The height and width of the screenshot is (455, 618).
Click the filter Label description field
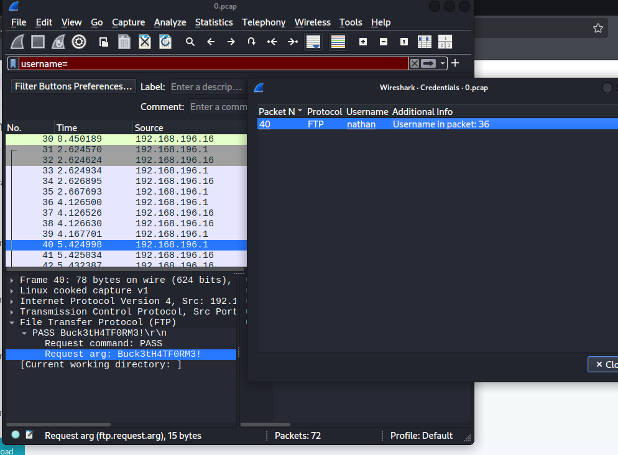click(x=207, y=86)
